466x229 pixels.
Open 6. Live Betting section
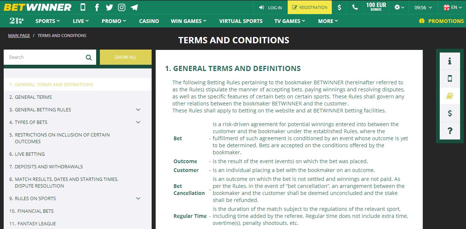[78, 154]
